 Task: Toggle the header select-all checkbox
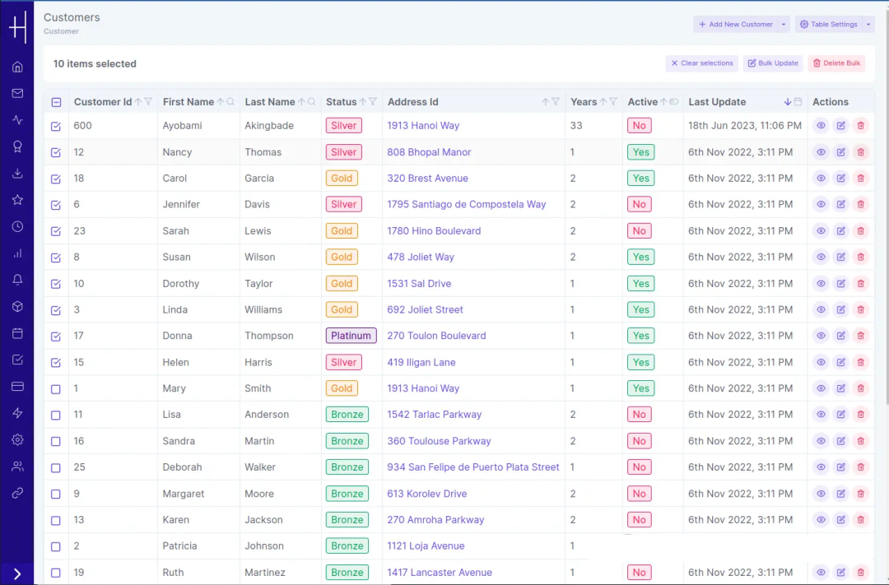pos(56,103)
